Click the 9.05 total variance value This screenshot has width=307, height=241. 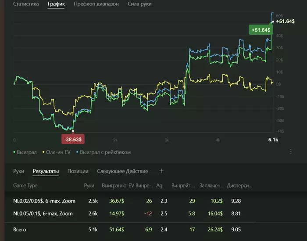(236, 230)
